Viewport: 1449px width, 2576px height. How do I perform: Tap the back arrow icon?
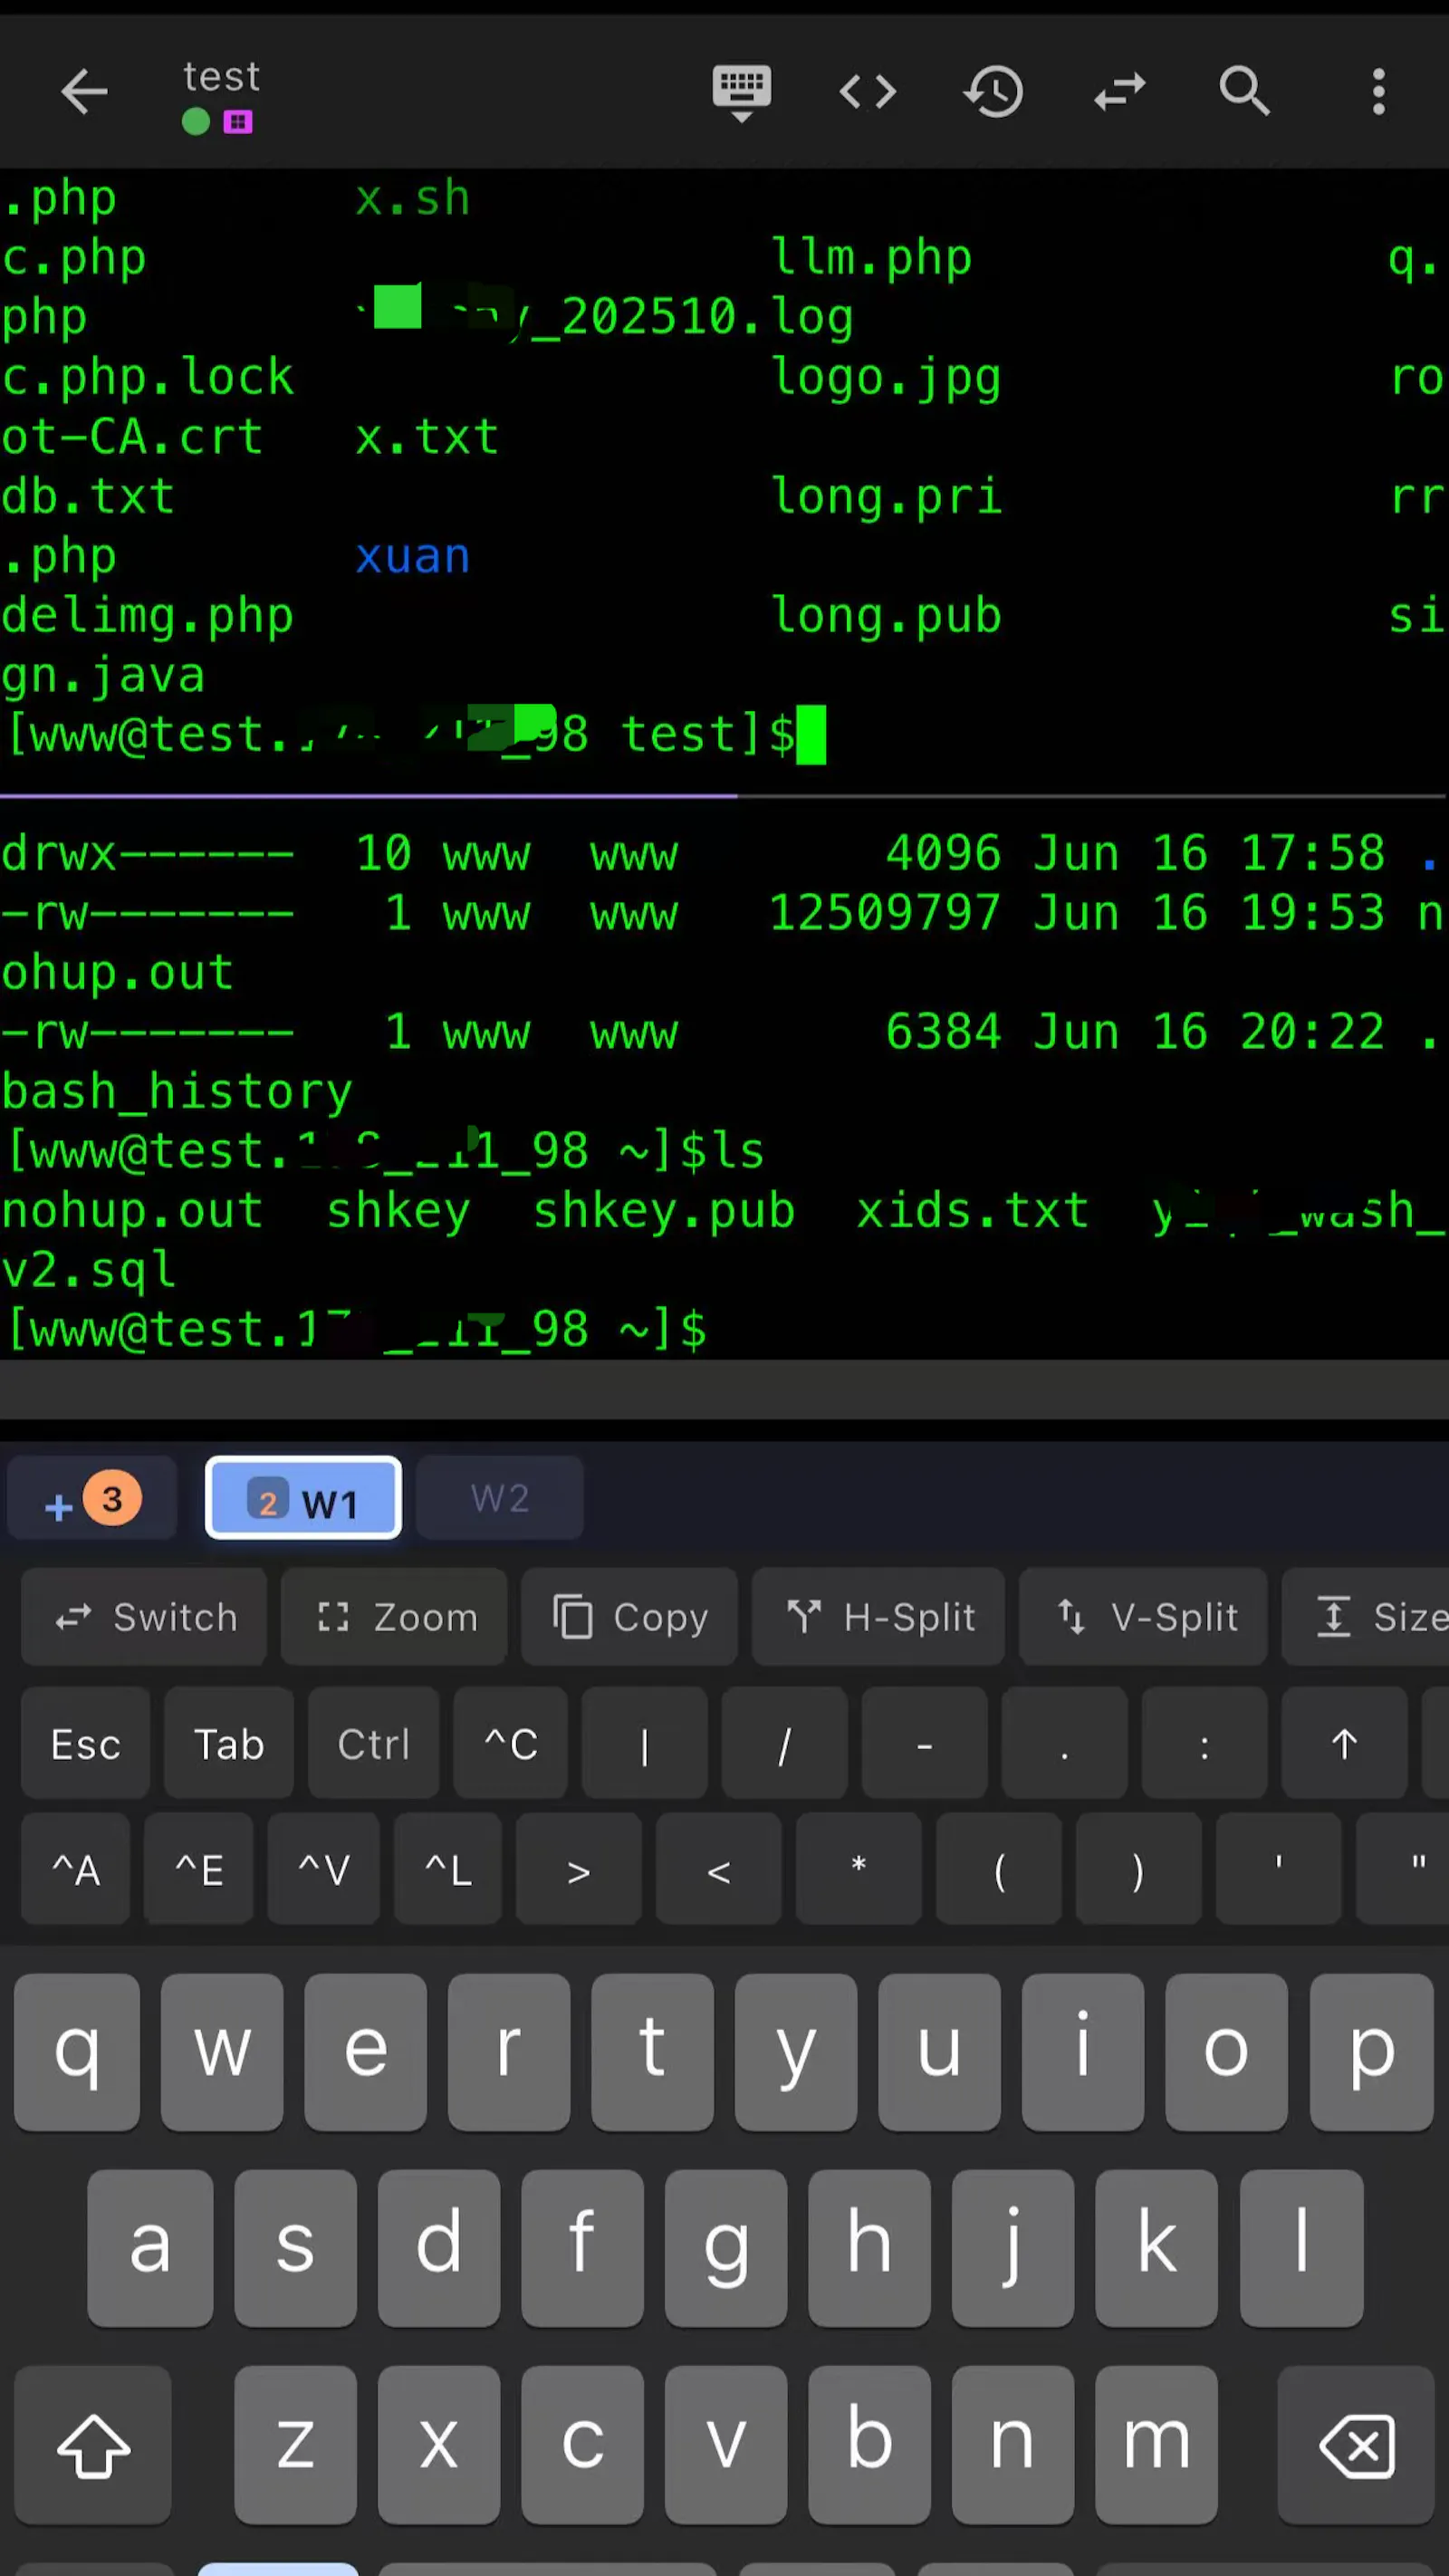(x=84, y=92)
